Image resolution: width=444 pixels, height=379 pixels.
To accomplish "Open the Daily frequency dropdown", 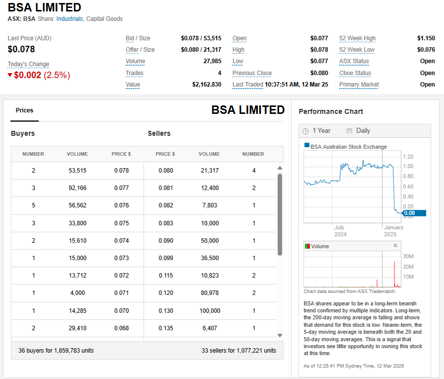I will pos(363,131).
